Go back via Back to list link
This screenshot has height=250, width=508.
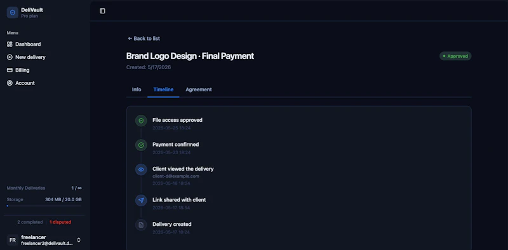[x=144, y=39]
